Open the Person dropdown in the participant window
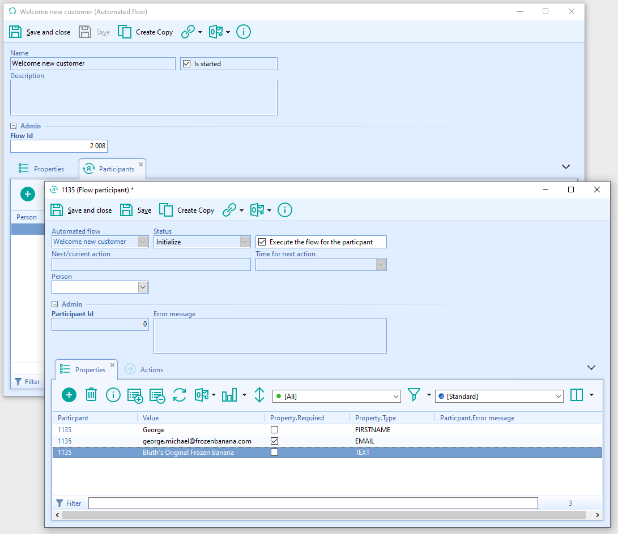Viewport: 618px width, 534px height. [143, 287]
